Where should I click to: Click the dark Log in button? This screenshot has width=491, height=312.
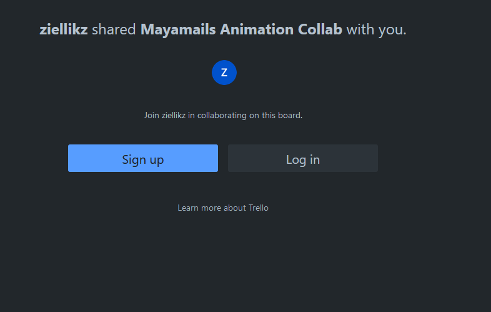coord(302,159)
